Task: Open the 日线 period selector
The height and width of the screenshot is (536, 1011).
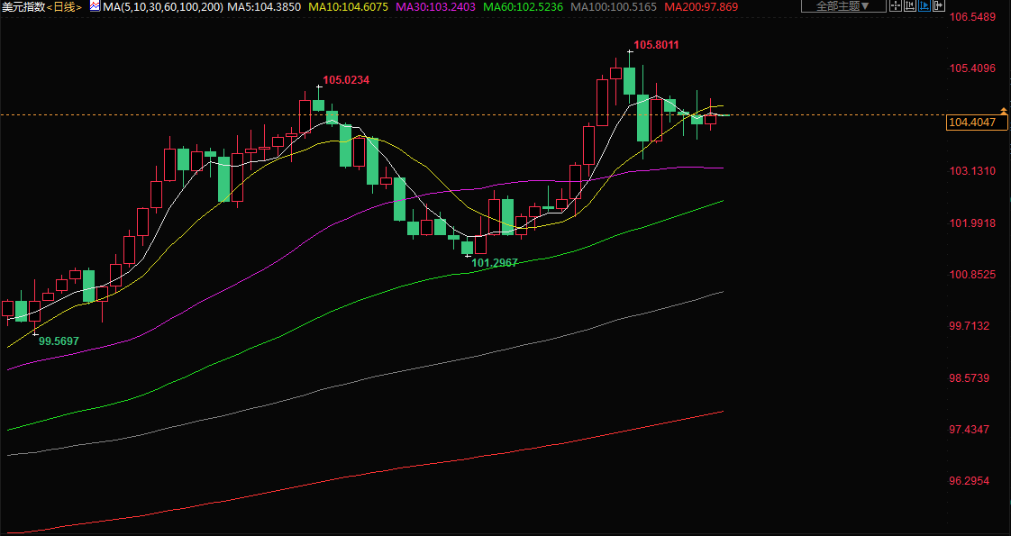Action: click(x=65, y=6)
